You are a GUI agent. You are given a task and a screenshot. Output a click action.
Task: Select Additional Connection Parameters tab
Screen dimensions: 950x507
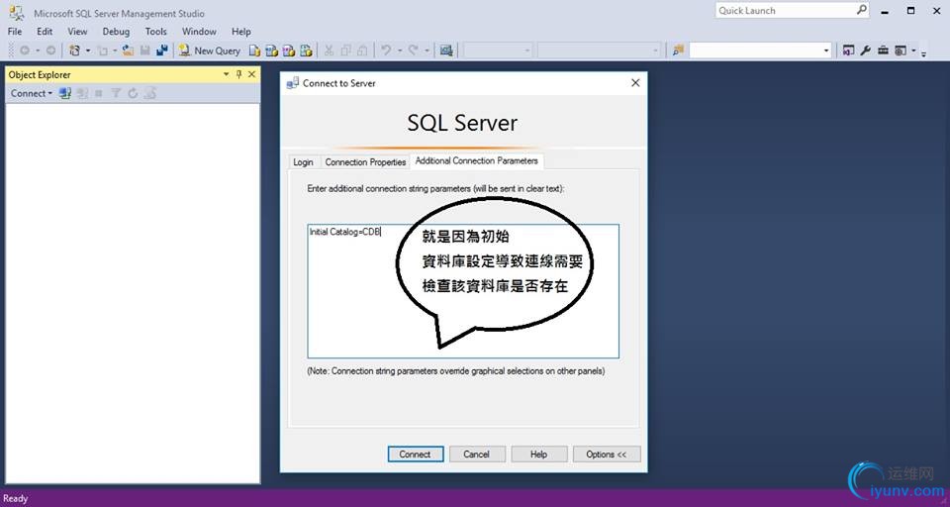tap(477, 161)
